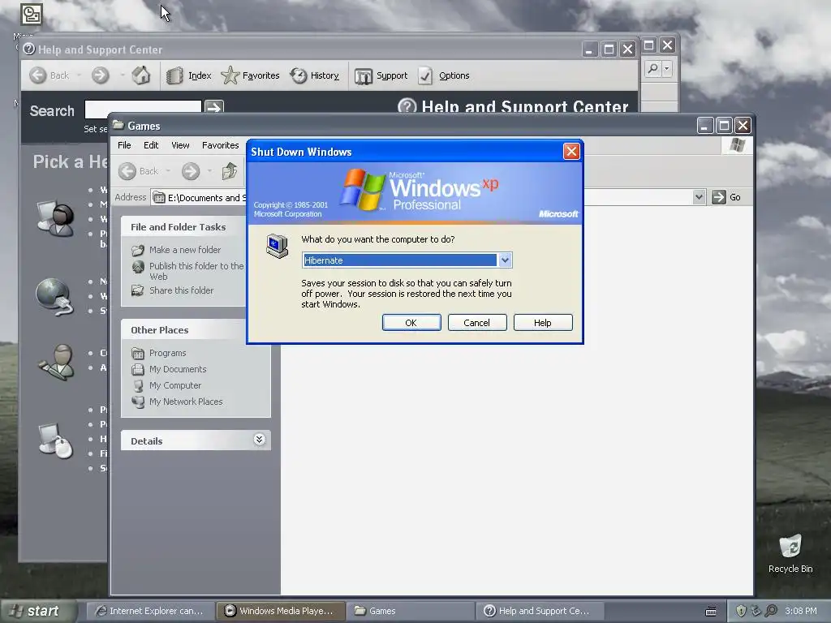The height and width of the screenshot is (623, 831).
Task: Click Back button in Games window
Action: pyautogui.click(x=138, y=171)
